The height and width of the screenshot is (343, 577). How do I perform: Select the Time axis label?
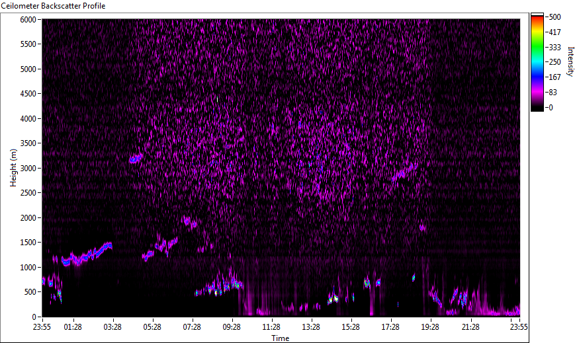[x=281, y=338]
